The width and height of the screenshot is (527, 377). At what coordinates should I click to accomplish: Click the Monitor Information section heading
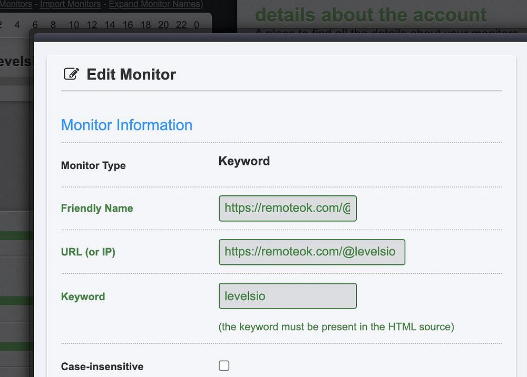[x=126, y=125]
